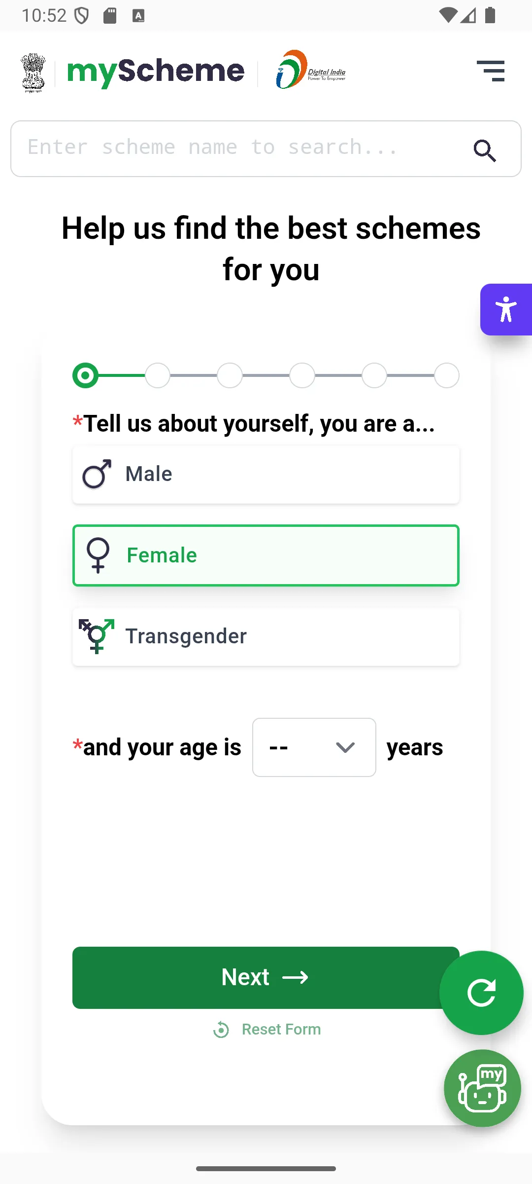Click the age dropdown chevron arrow
532x1184 pixels.
point(345,748)
